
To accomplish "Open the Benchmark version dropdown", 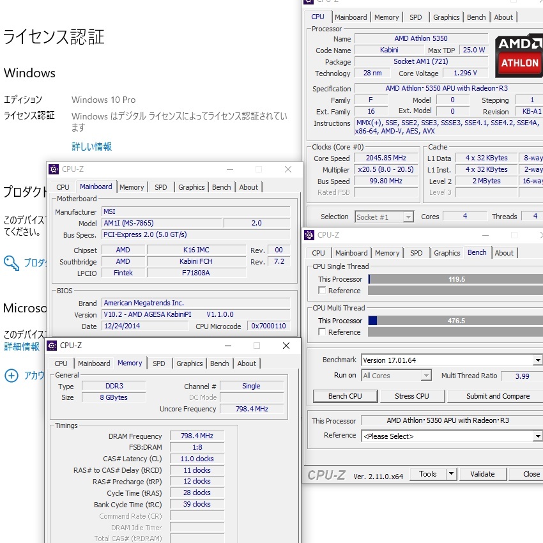I will point(537,360).
